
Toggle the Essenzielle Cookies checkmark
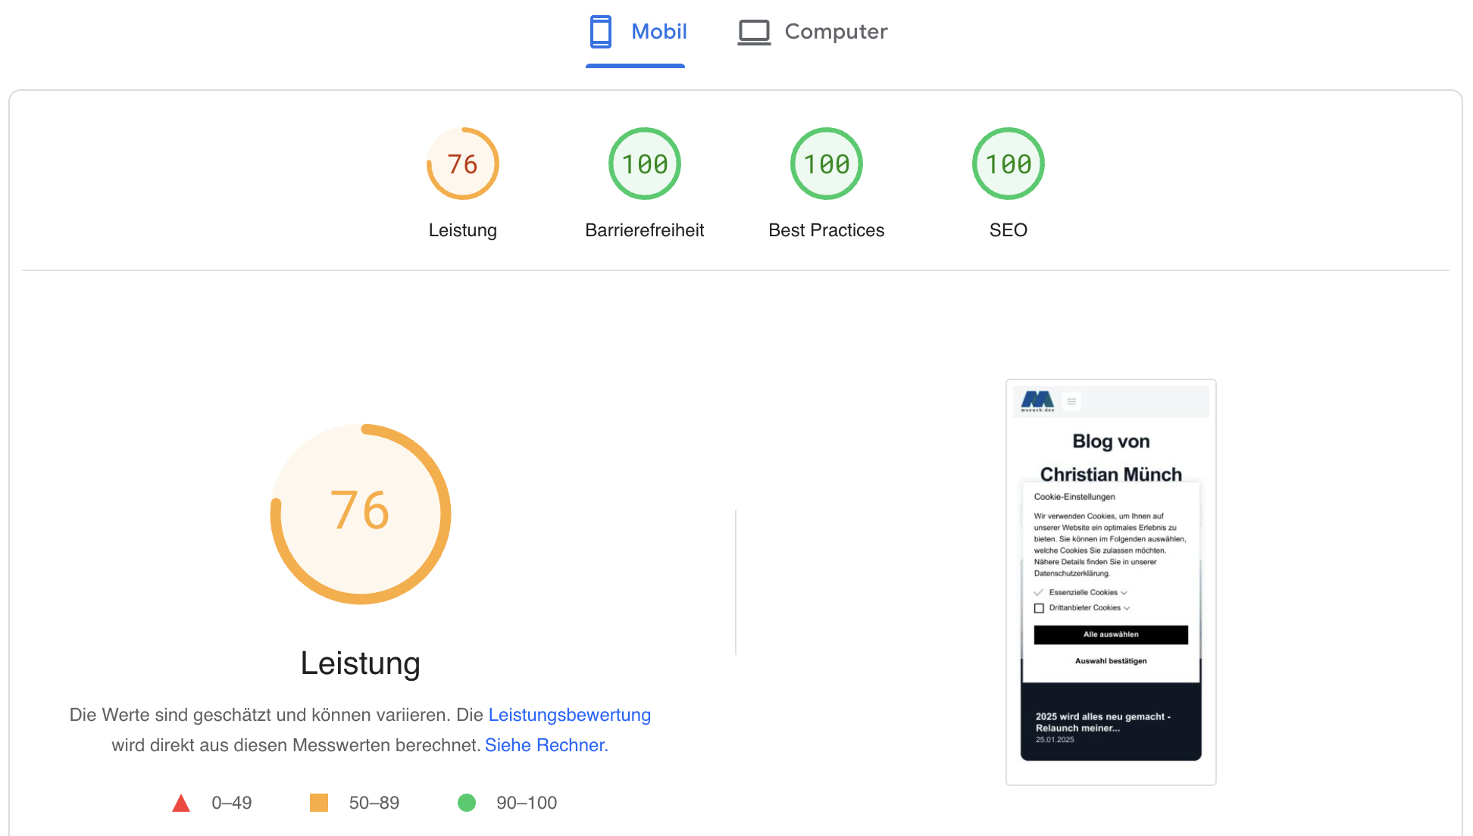coord(1039,592)
